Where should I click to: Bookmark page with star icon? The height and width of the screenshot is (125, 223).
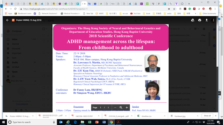(174, 9)
